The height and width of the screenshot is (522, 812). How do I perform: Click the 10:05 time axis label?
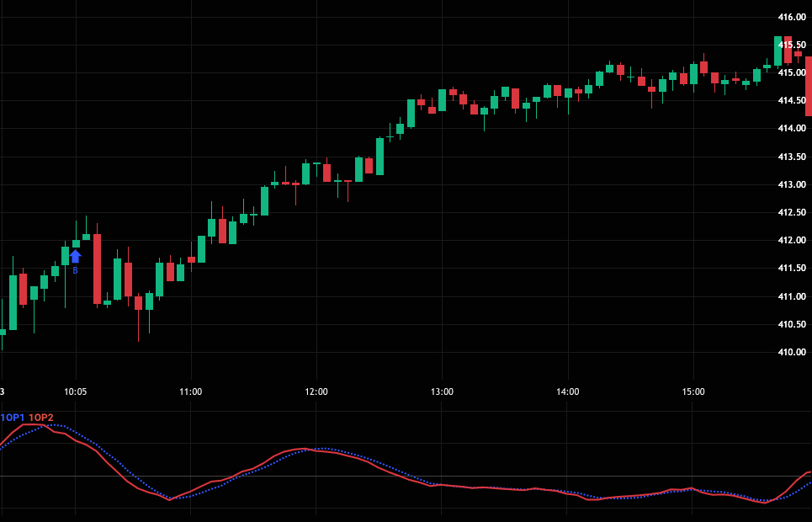click(75, 391)
